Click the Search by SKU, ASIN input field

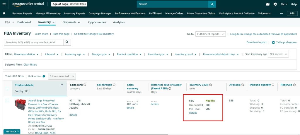tap(34, 42)
